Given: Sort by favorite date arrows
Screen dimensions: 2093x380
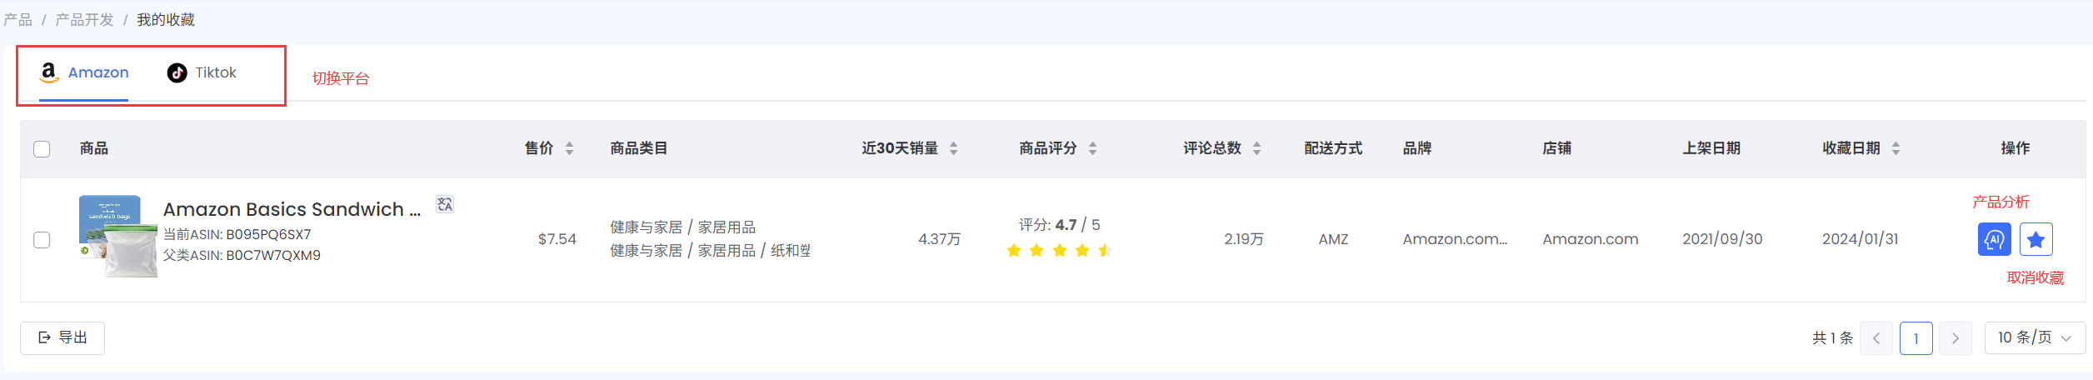Looking at the screenshot, I should (x=1896, y=148).
